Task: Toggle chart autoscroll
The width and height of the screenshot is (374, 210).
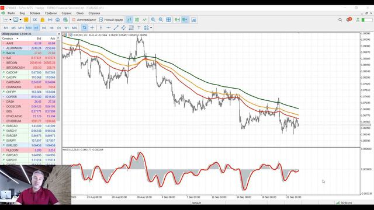Action: 177,20
